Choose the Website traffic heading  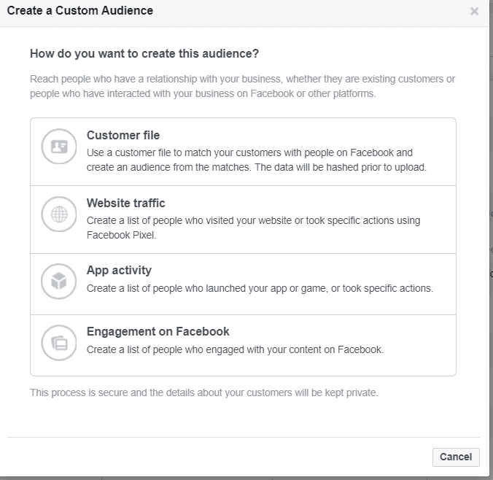[x=125, y=203]
